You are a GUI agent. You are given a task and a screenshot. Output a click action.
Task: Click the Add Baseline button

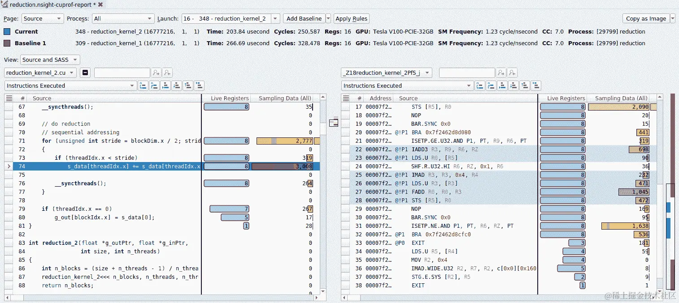(x=304, y=18)
